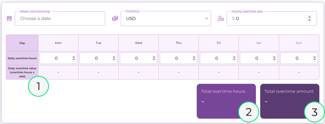
Task: Click the coins icon beside Currency
Action: (x=115, y=19)
